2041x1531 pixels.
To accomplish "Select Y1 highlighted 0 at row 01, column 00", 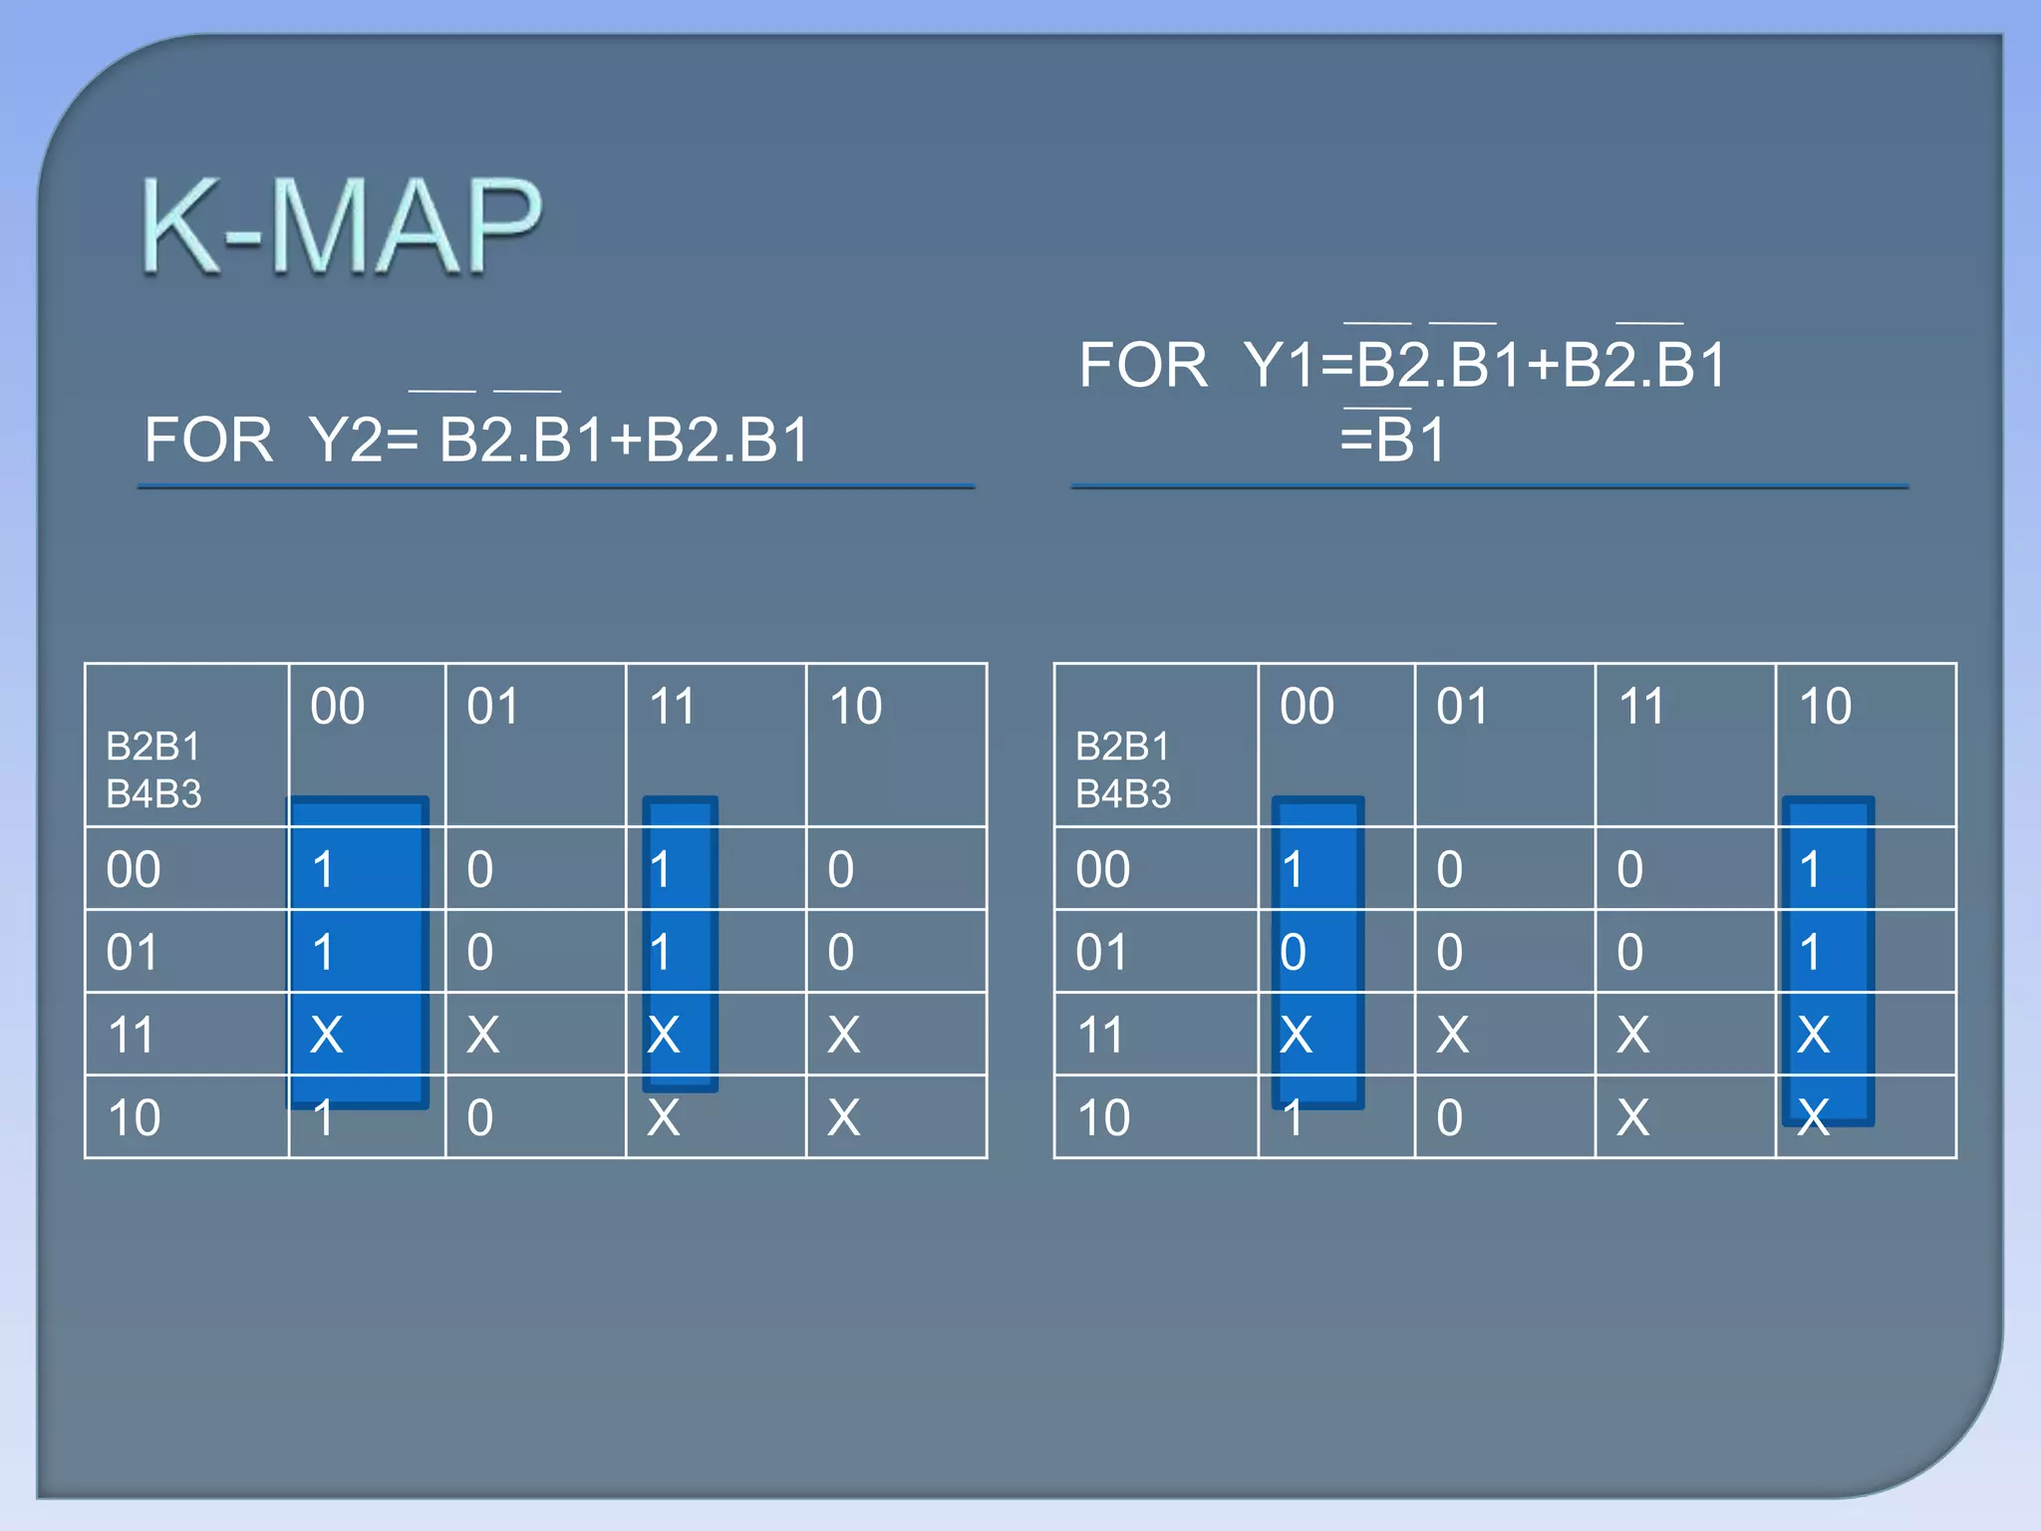I will pyautogui.click(x=1336, y=951).
